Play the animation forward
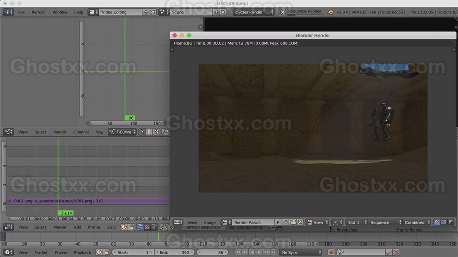This screenshot has height=257, width=458. click(x=259, y=252)
